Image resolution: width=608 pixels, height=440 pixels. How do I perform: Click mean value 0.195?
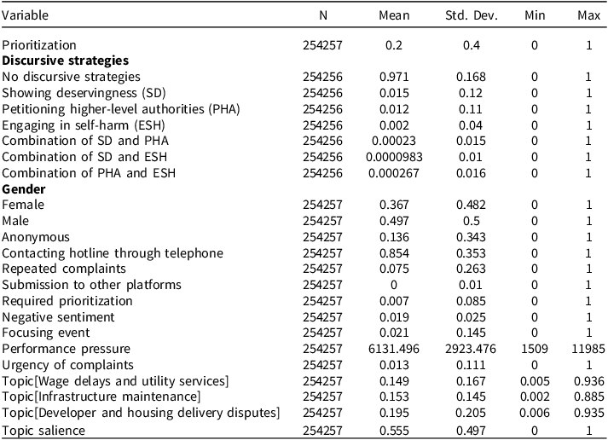[x=394, y=413]
